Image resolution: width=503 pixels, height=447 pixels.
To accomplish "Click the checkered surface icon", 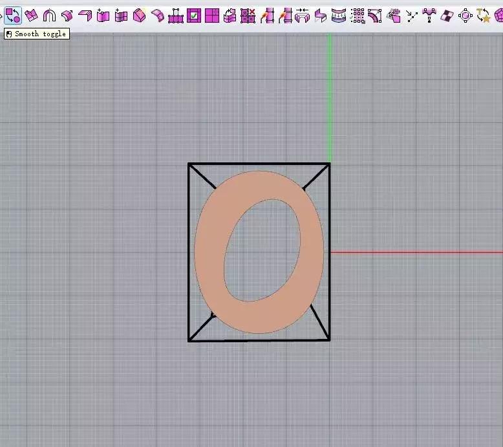I will 447,16.
